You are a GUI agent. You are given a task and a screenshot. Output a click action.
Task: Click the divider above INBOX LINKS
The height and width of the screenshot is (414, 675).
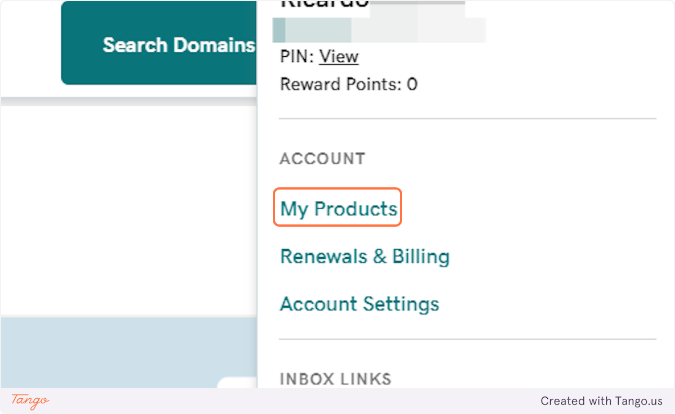tap(467, 339)
